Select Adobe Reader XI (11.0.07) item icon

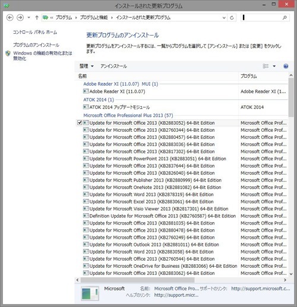point(86,91)
